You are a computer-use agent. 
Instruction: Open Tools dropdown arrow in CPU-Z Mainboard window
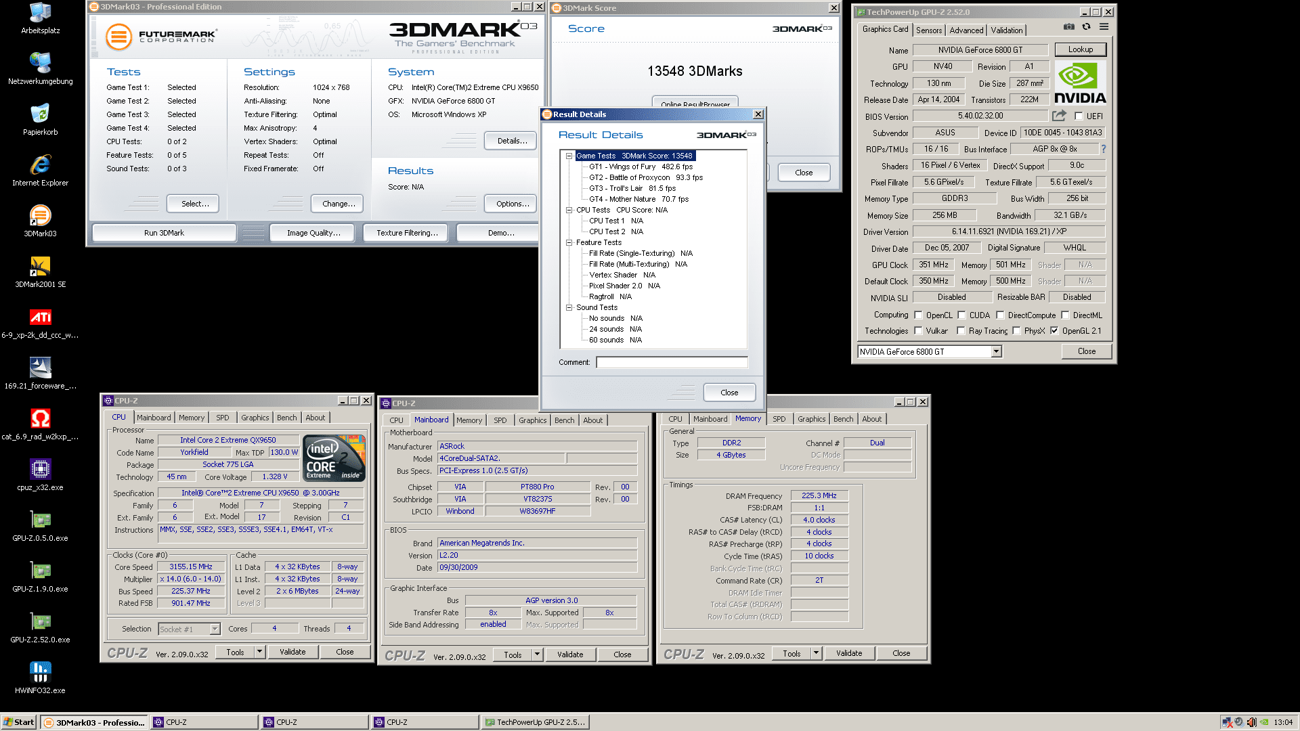coord(537,655)
